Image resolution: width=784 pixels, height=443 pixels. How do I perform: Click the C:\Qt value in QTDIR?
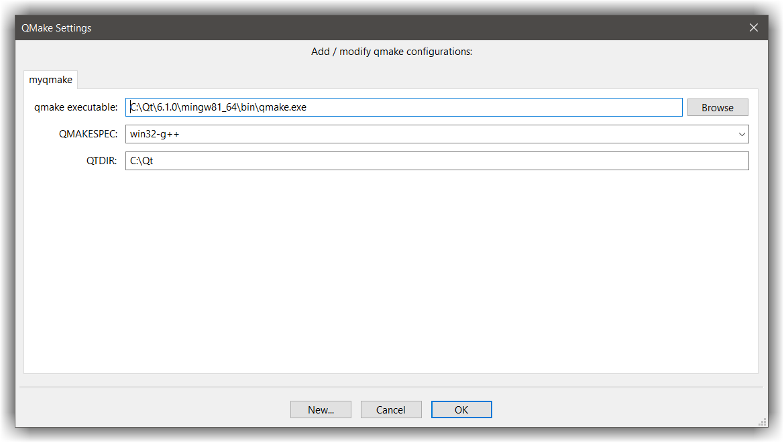pyautogui.click(x=143, y=160)
